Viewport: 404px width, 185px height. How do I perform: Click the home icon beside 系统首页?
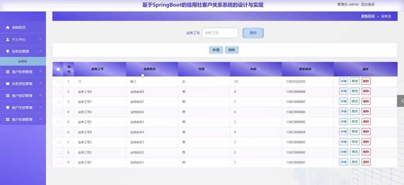pyautogui.click(x=7, y=28)
